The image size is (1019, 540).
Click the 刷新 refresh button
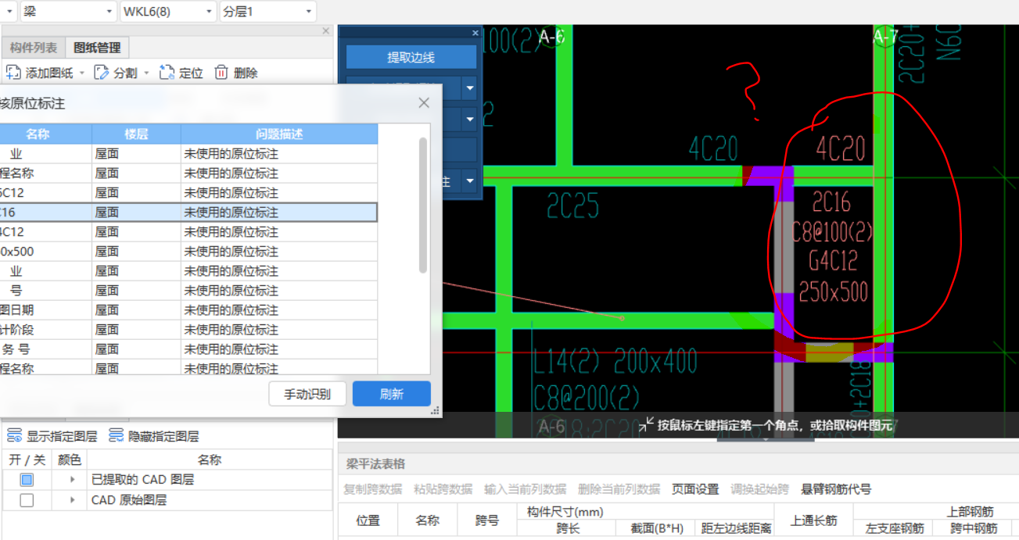(391, 394)
